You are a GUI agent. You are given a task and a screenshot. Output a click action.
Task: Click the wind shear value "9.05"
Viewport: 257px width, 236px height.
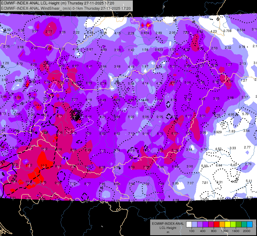pyautogui.click(x=160, y=117)
